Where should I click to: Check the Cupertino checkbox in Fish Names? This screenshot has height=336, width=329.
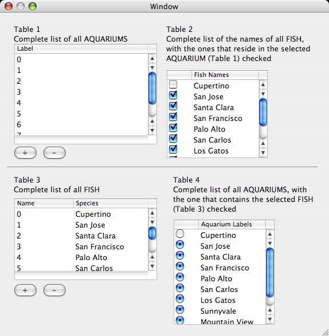[x=173, y=84]
